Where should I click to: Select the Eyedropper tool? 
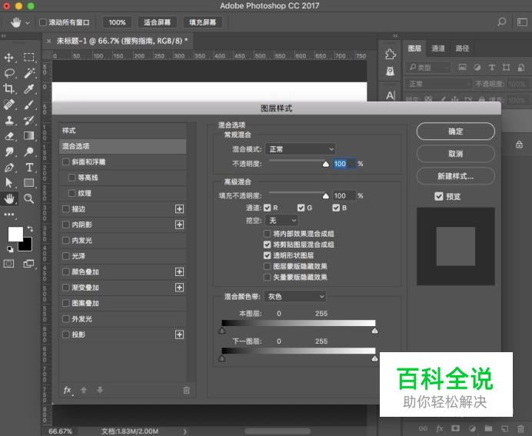pyautogui.click(x=29, y=89)
